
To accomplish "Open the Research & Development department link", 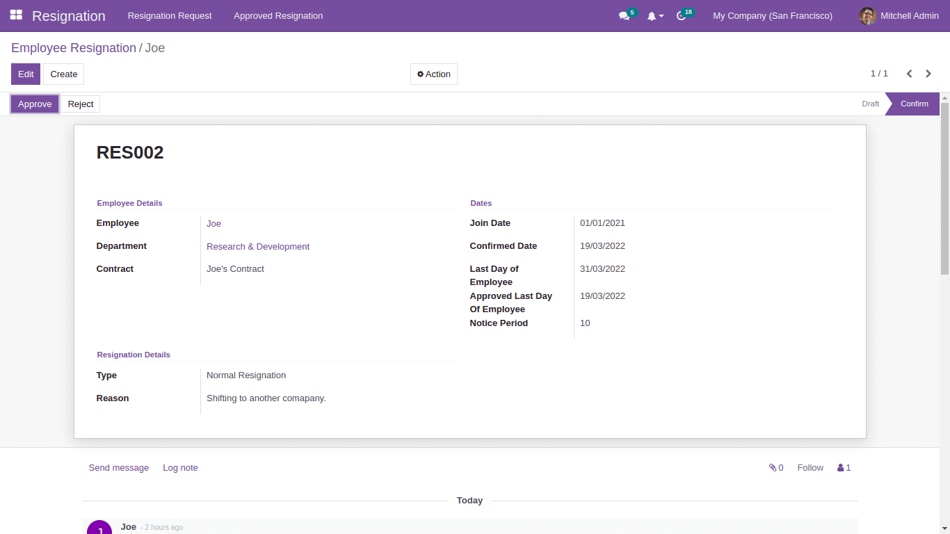I will point(258,246).
